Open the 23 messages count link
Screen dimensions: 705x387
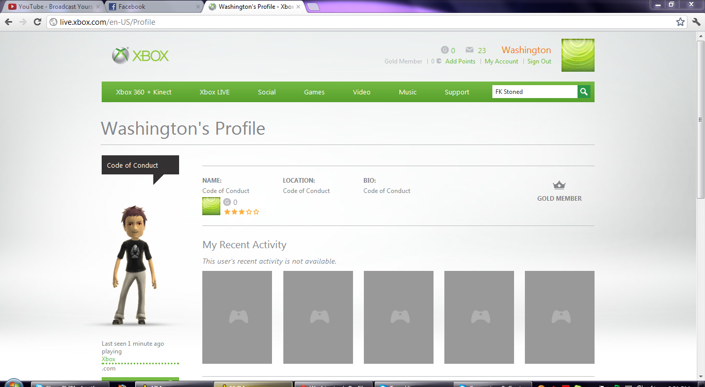tap(482, 50)
